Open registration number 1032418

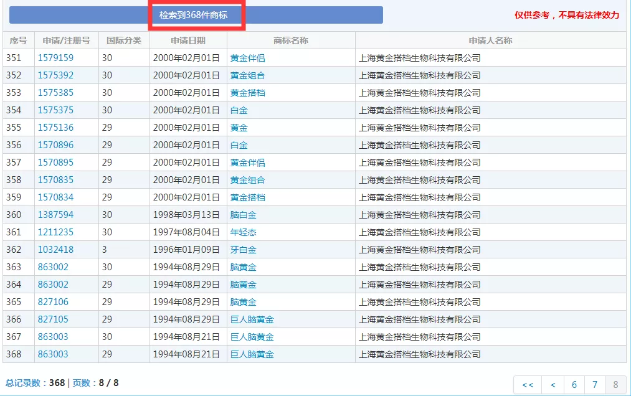pyautogui.click(x=55, y=250)
